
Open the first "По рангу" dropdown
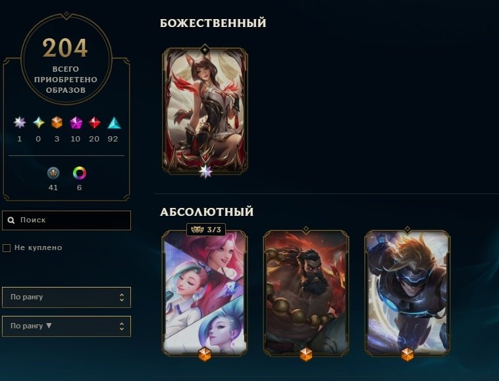click(66, 297)
